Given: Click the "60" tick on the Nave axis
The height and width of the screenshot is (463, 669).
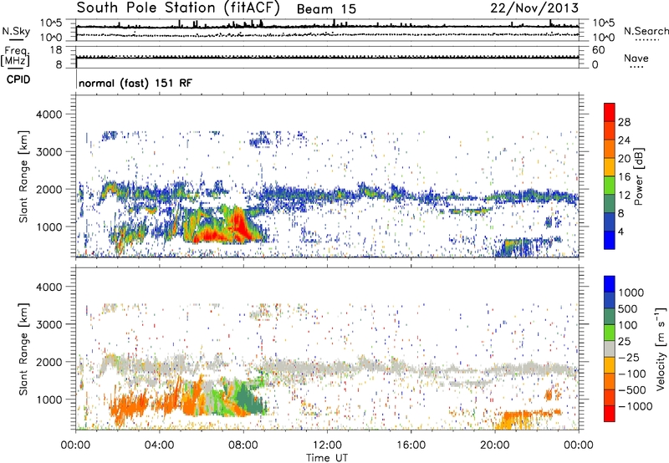Looking at the screenshot, I should [598, 50].
